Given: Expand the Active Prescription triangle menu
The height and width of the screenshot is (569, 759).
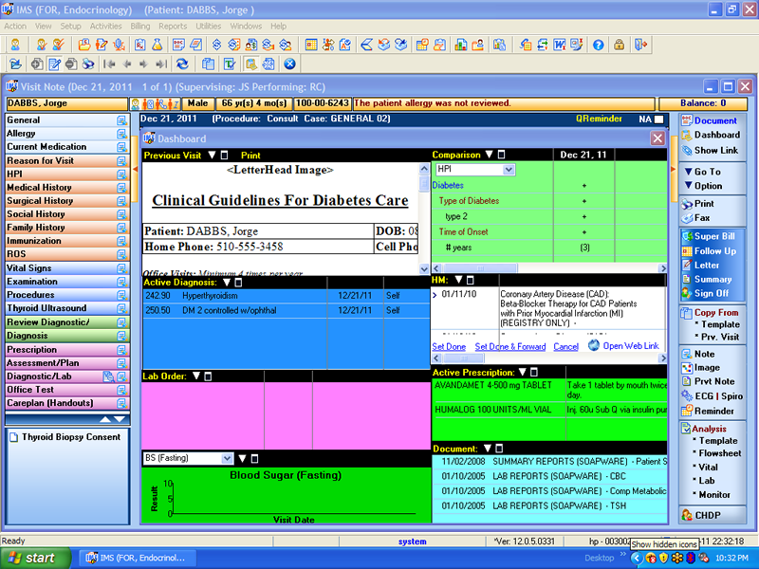Looking at the screenshot, I should tap(523, 372).
